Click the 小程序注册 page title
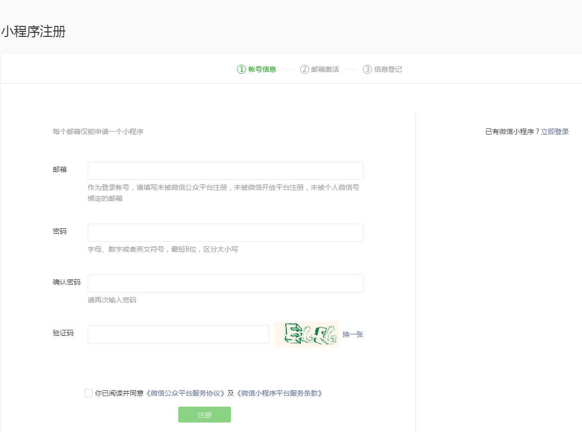The height and width of the screenshot is (432, 582). [x=33, y=31]
